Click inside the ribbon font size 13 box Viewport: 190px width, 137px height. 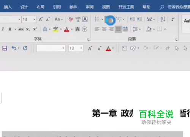27,19
